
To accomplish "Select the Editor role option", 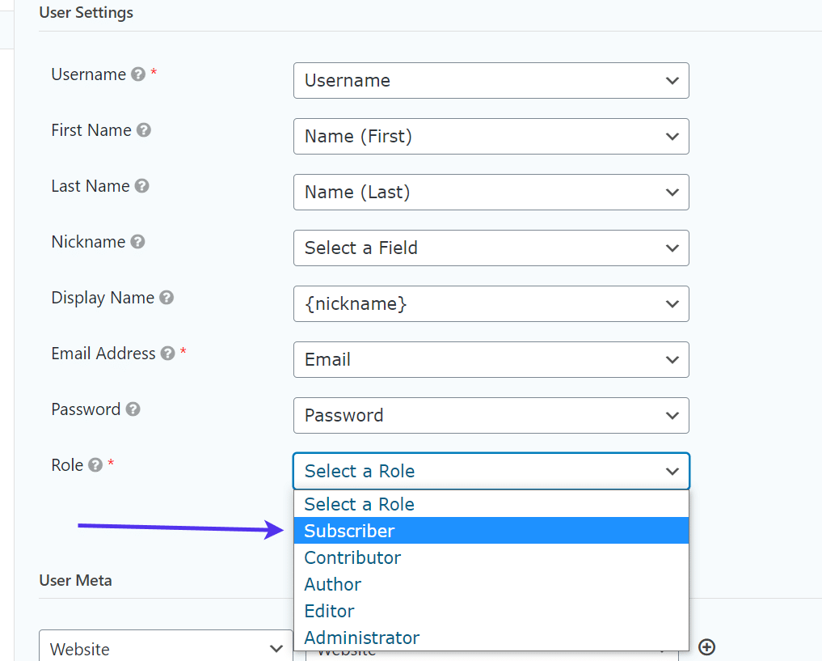I will point(491,611).
